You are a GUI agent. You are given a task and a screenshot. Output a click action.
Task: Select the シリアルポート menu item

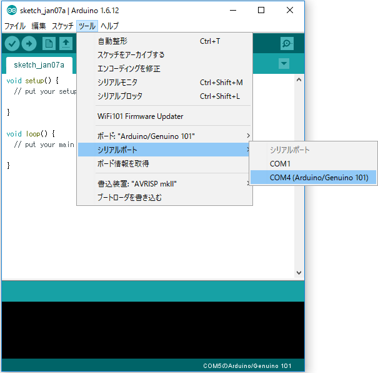coord(164,150)
